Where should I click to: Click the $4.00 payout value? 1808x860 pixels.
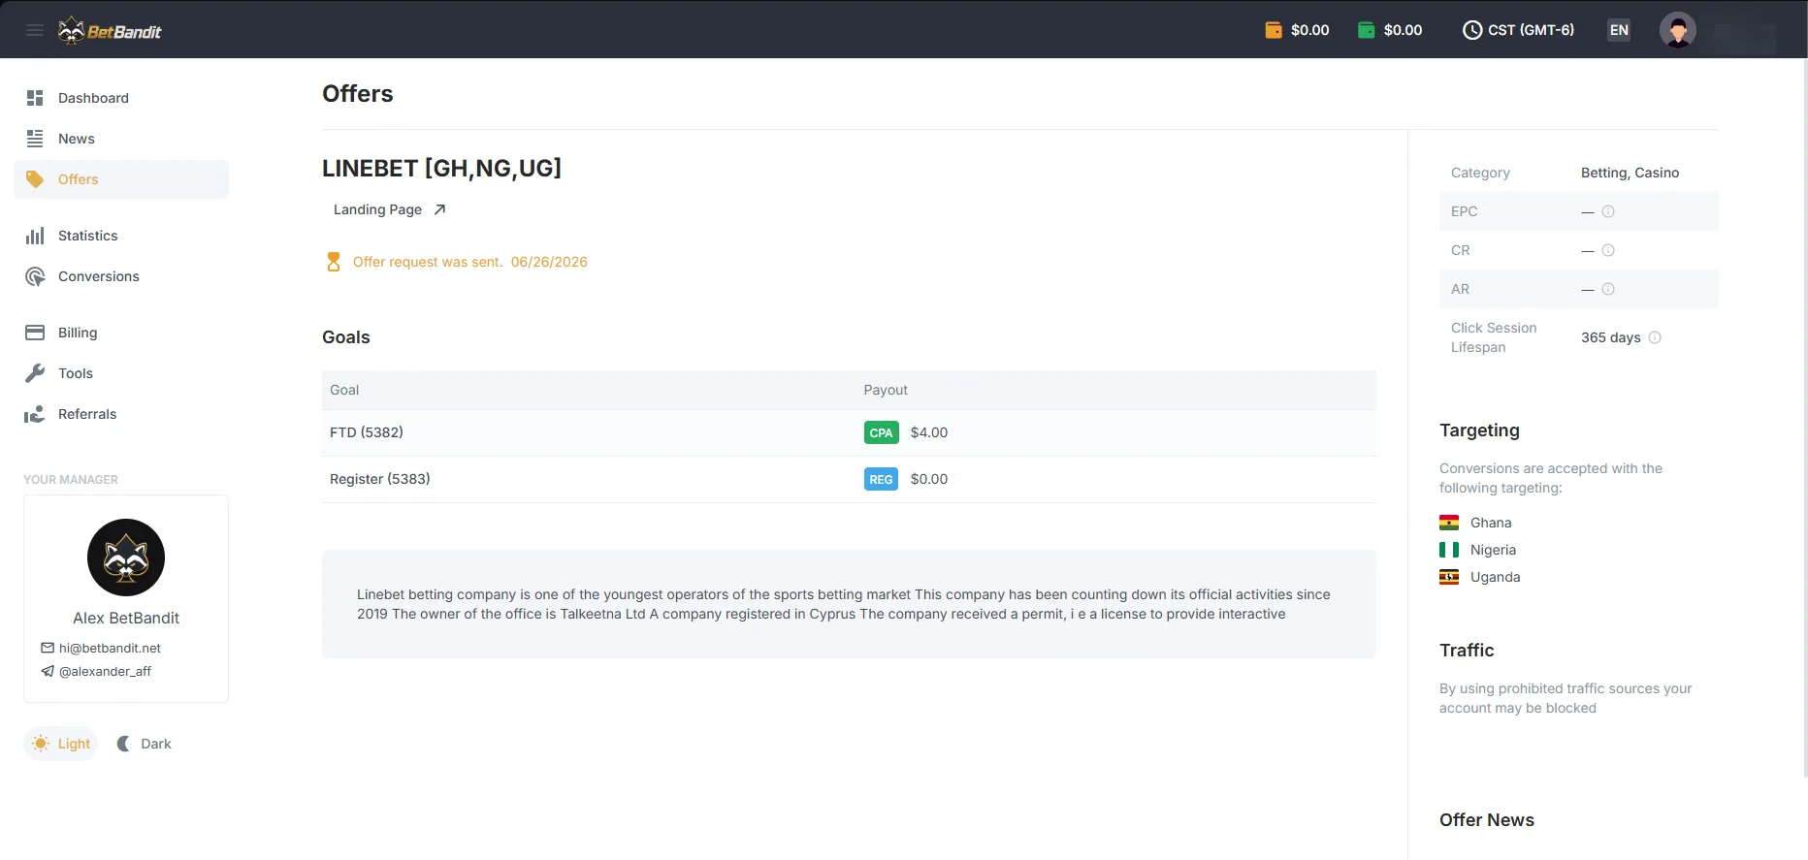pos(929,432)
